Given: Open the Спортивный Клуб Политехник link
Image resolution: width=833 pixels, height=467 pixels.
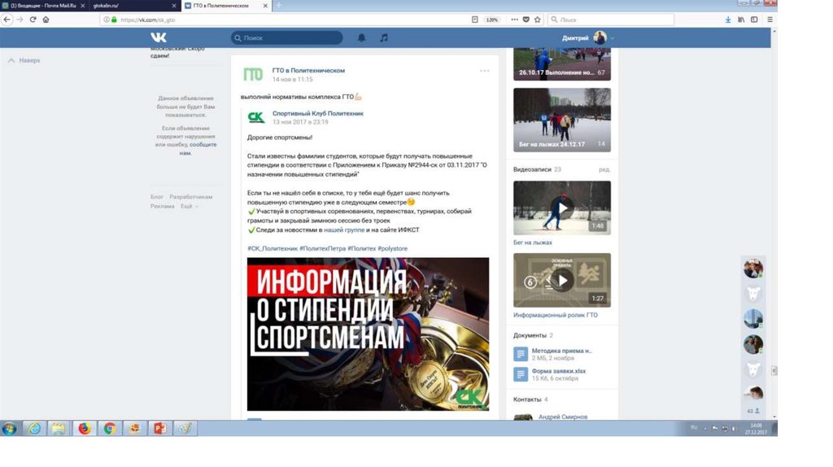Looking at the screenshot, I should (x=317, y=113).
